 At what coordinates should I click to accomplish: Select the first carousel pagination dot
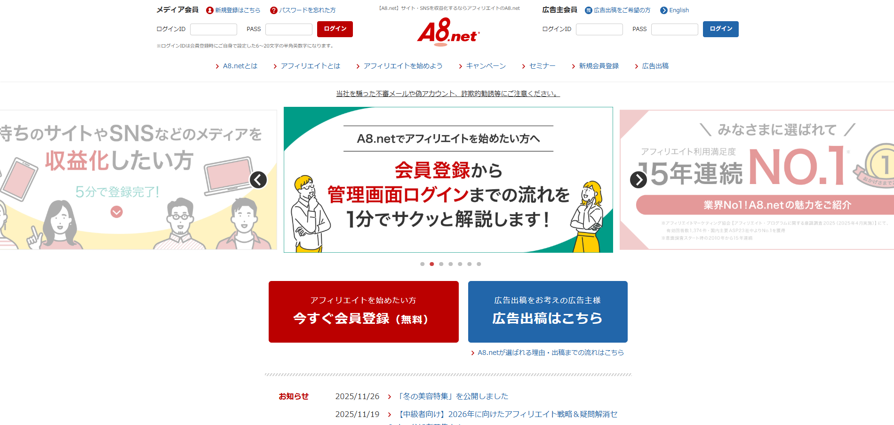click(423, 264)
